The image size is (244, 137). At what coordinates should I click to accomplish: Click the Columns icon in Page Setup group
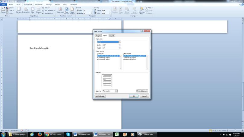point(39,10)
